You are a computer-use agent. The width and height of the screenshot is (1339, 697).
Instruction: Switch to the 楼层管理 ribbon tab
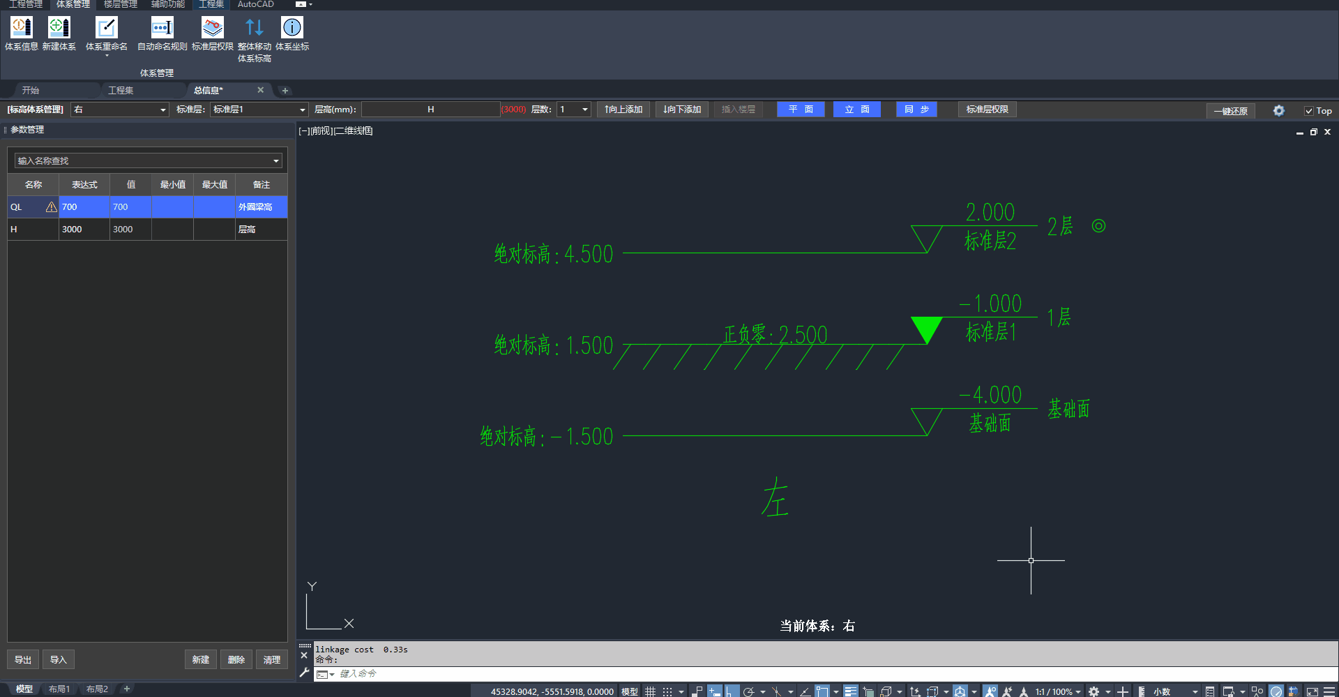tap(120, 4)
